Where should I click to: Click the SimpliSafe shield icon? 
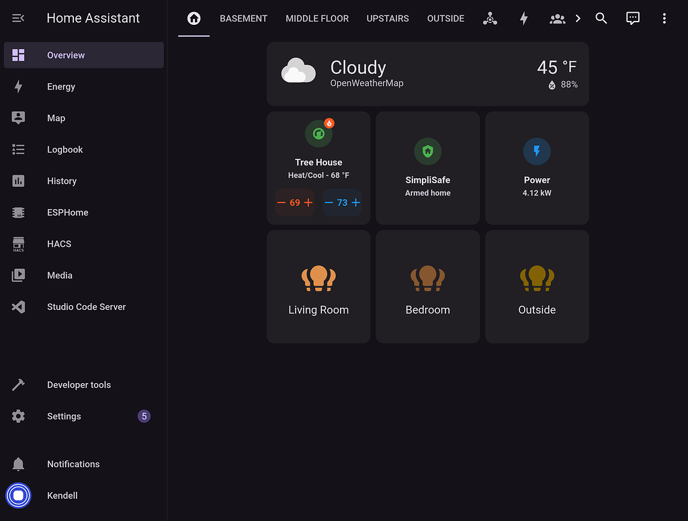pyautogui.click(x=427, y=151)
